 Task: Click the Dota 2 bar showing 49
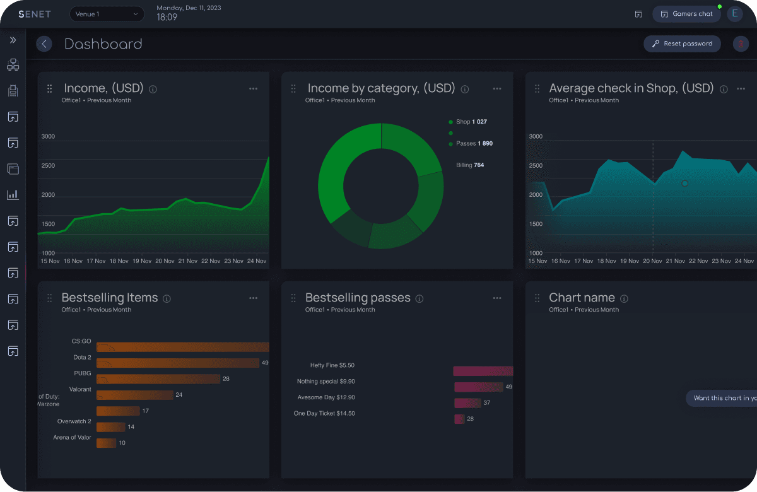point(178,363)
